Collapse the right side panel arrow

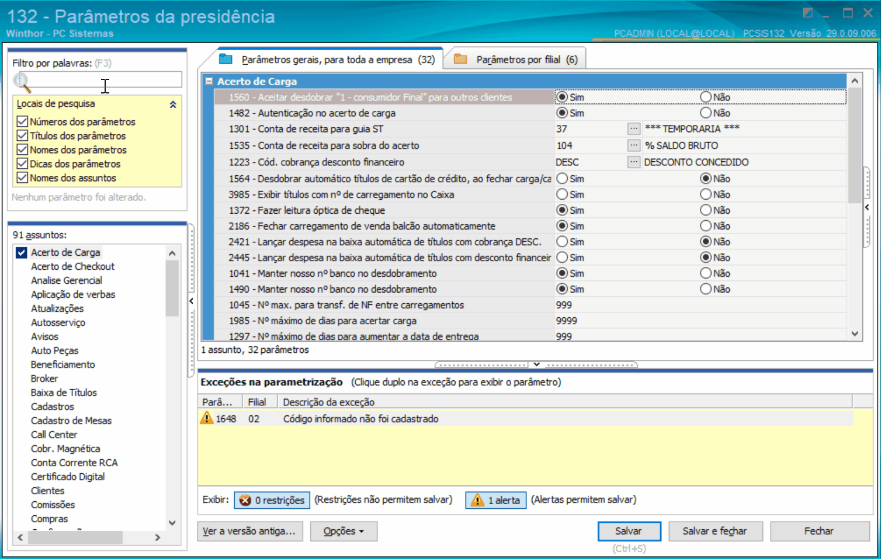pyautogui.click(x=867, y=207)
